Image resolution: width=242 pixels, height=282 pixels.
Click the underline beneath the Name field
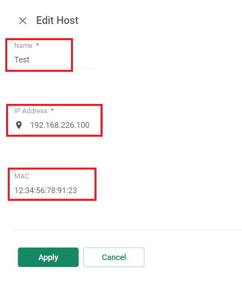point(55,68)
